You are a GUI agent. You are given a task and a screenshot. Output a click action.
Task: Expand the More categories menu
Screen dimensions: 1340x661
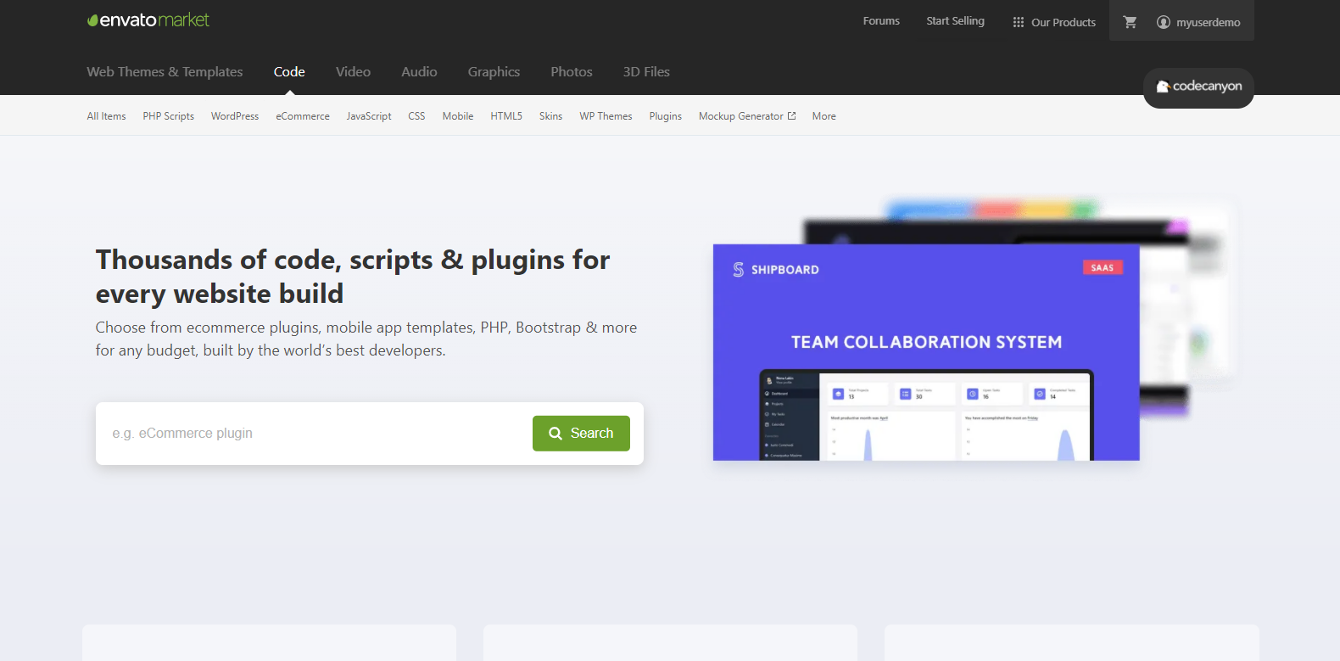point(824,116)
